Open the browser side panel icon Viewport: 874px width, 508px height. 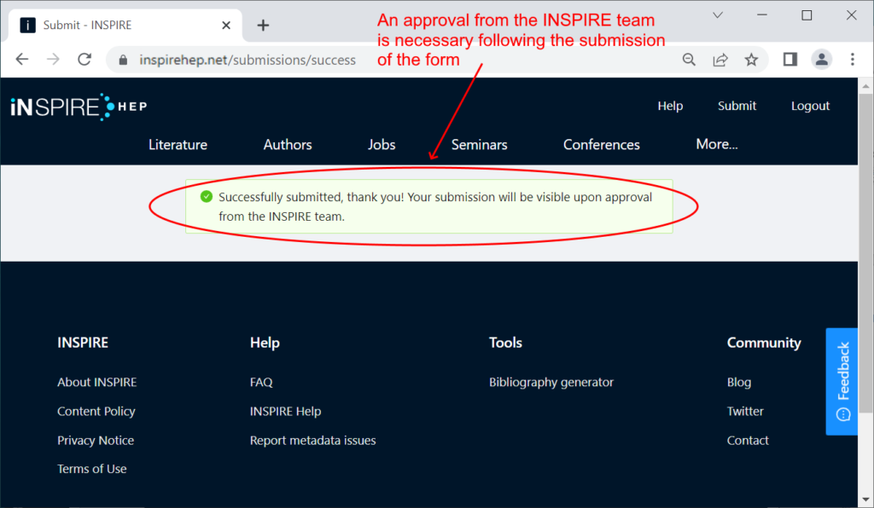click(x=790, y=60)
